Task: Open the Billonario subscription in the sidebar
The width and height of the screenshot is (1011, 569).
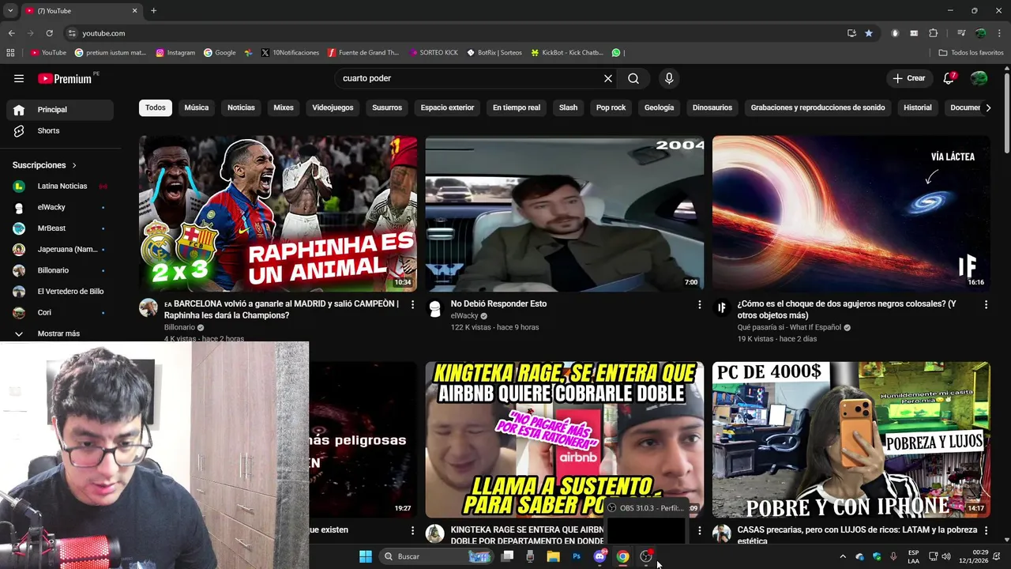Action: [60, 270]
